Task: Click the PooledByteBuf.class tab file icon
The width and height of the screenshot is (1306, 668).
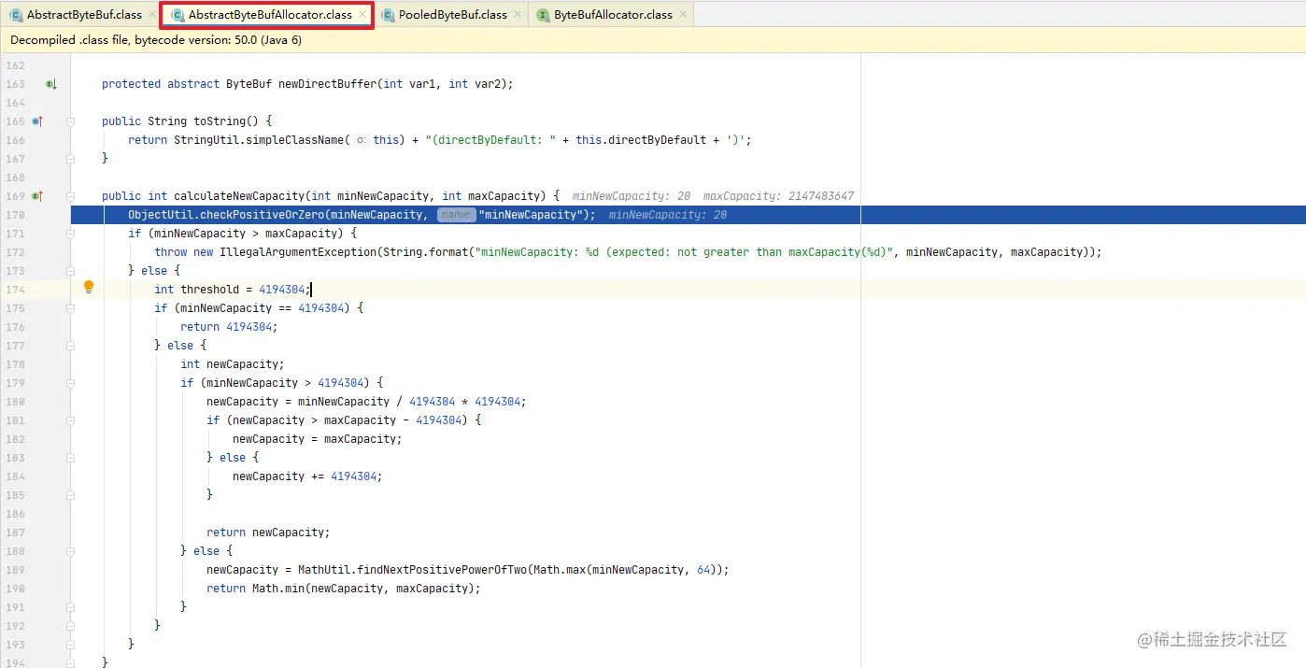Action: [x=388, y=15]
